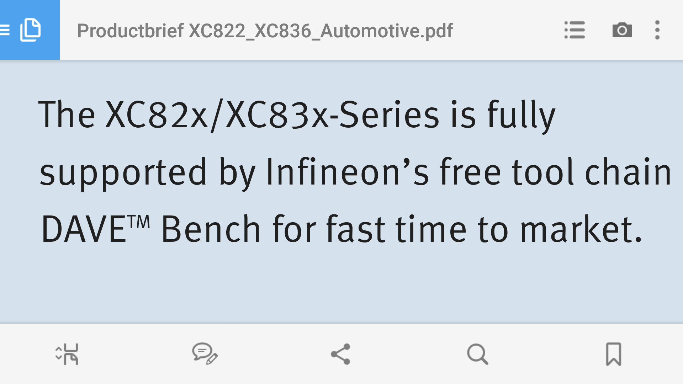The image size is (683, 384).
Task: Bookmark the current page
Action: [614, 354]
